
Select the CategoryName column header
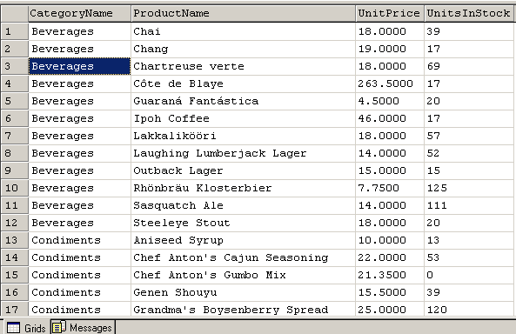(80, 14)
